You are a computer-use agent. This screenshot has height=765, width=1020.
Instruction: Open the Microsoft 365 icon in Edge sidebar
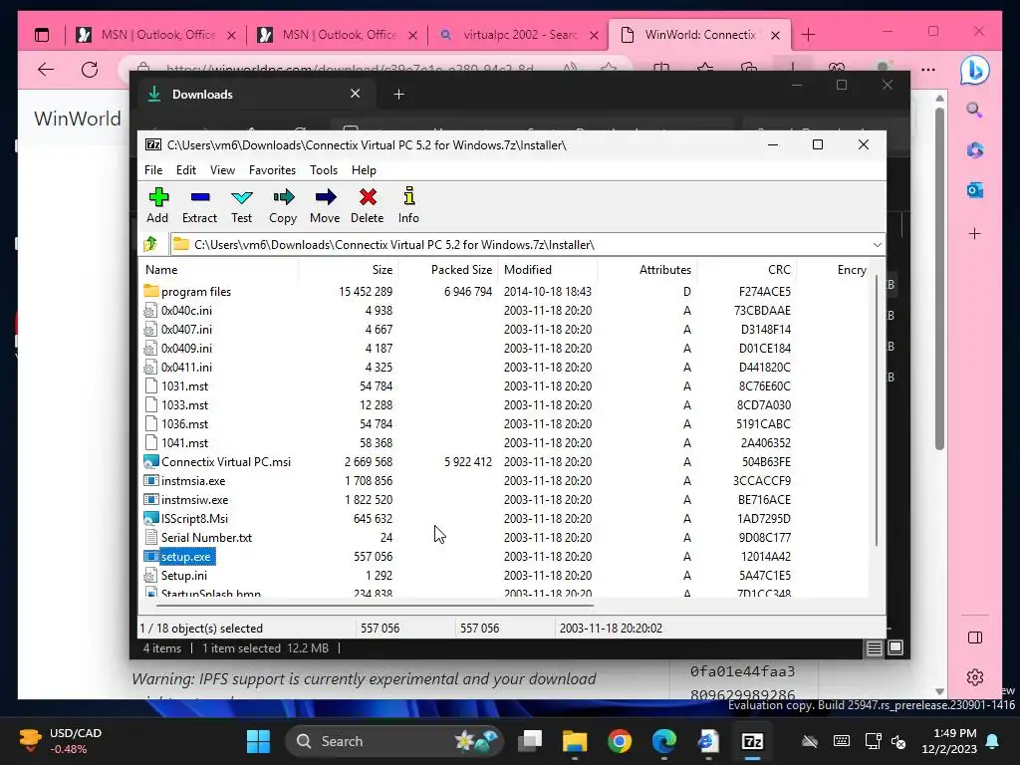point(974,150)
